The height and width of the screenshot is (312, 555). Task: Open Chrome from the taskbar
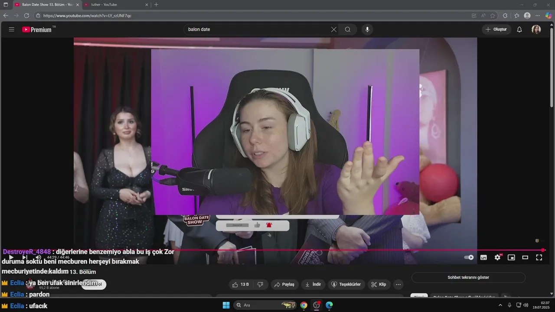click(x=304, y=305)
